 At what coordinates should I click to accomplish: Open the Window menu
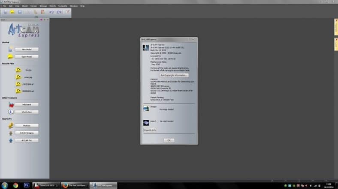click(74, 6)
